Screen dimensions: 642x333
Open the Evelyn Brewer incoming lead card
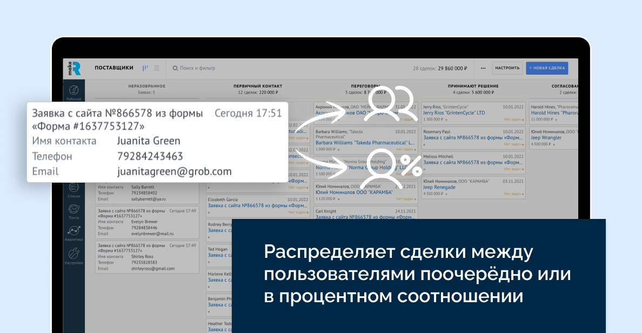pyautogui.click(x=147, y=222)
